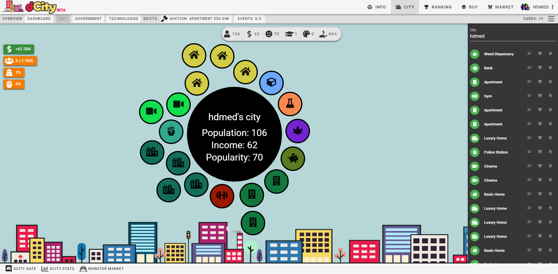This screenshot has height=274, width=558.
Task: Click the auction gavel icon
Action: (x=164, y=18)
